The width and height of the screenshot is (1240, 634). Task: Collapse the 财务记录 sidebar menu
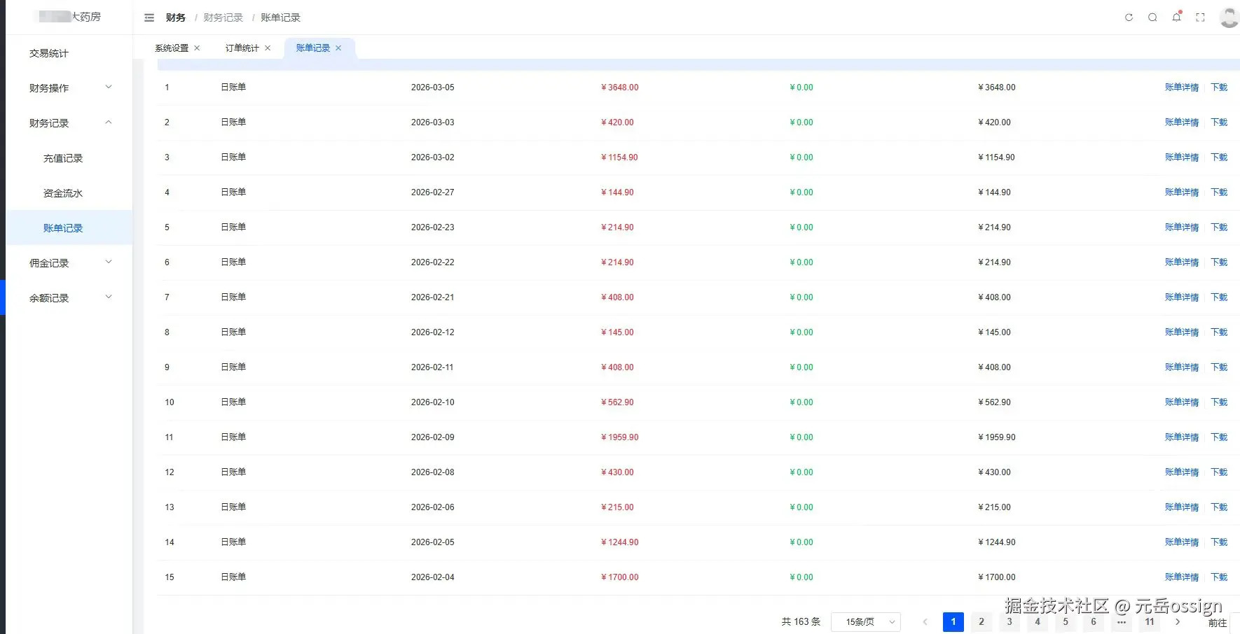pyautogui.click(x=69, y=123)
